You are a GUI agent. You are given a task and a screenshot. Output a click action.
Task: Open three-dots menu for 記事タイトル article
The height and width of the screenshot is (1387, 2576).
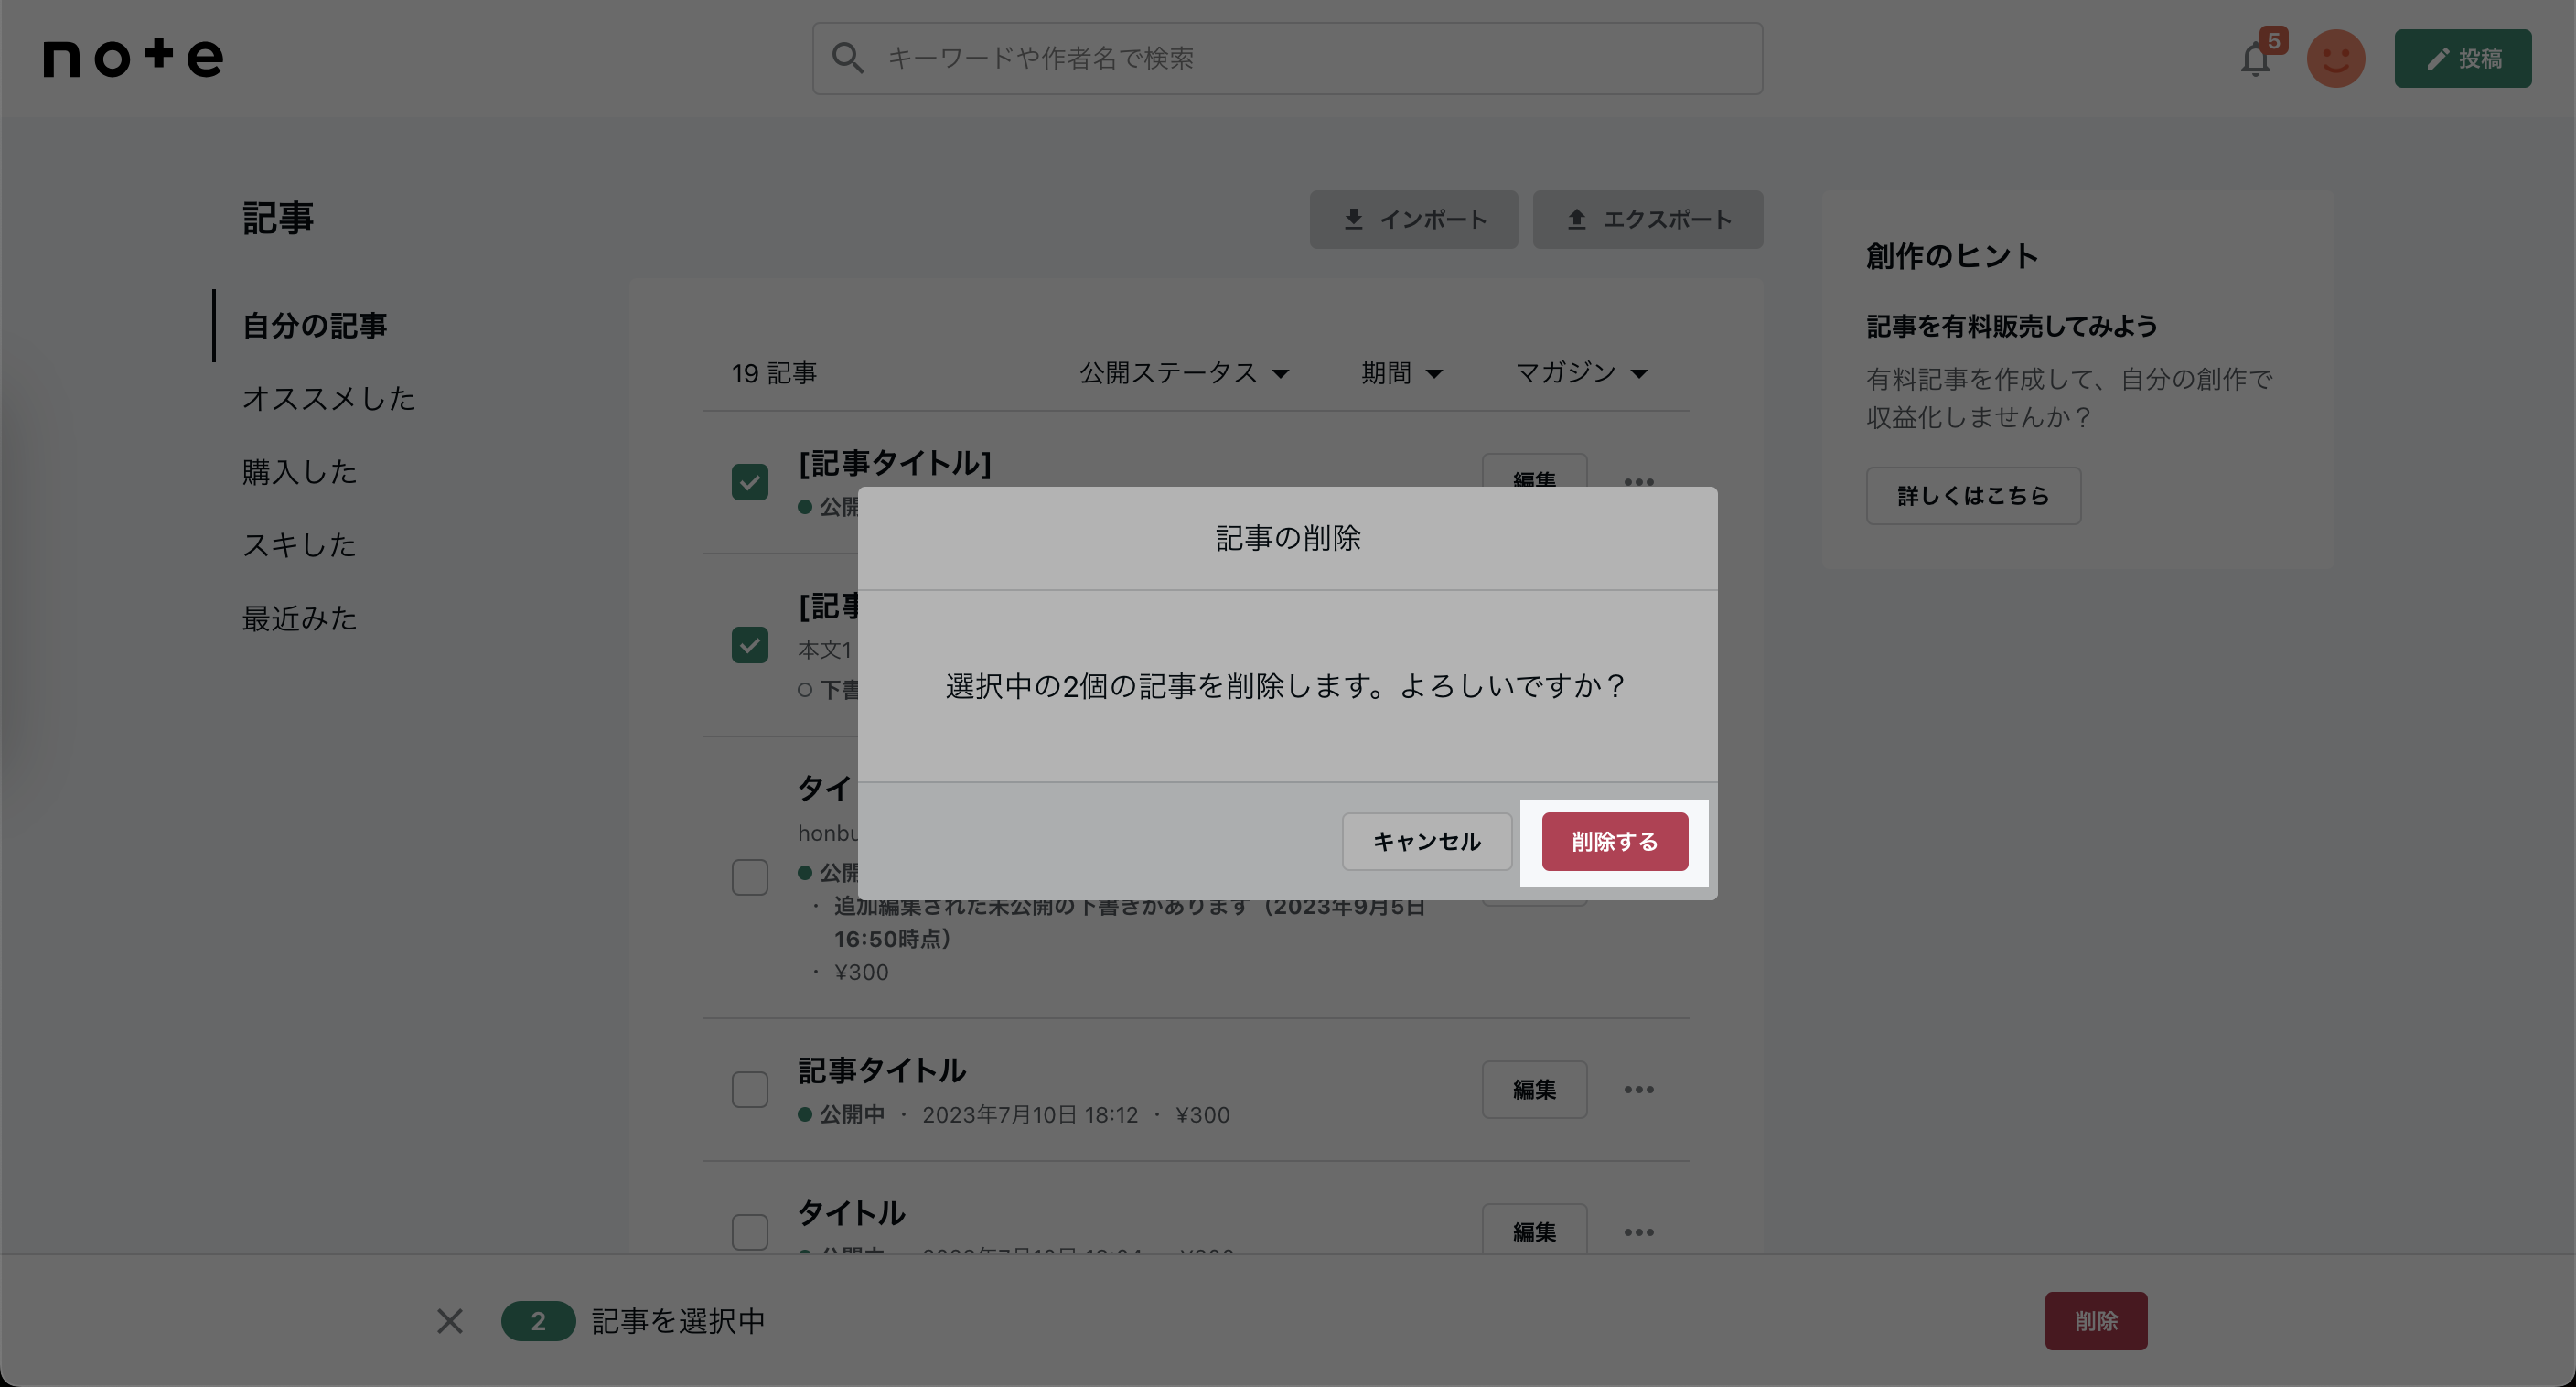pyautogui.click(x=1638, y=1089)
